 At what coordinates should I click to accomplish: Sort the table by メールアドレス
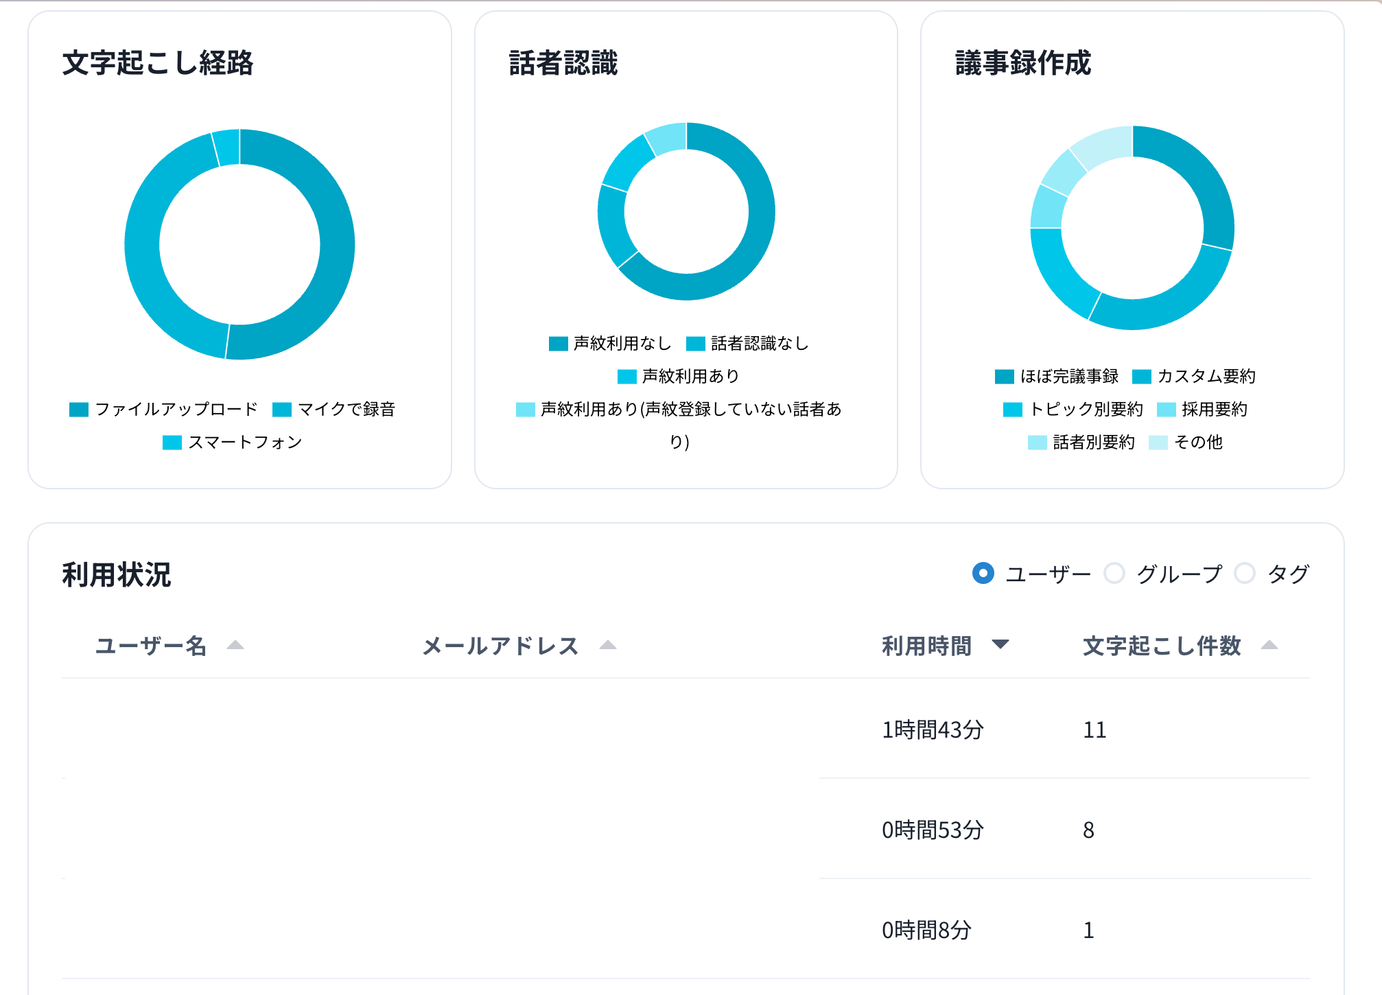click(x=500, y=645)
